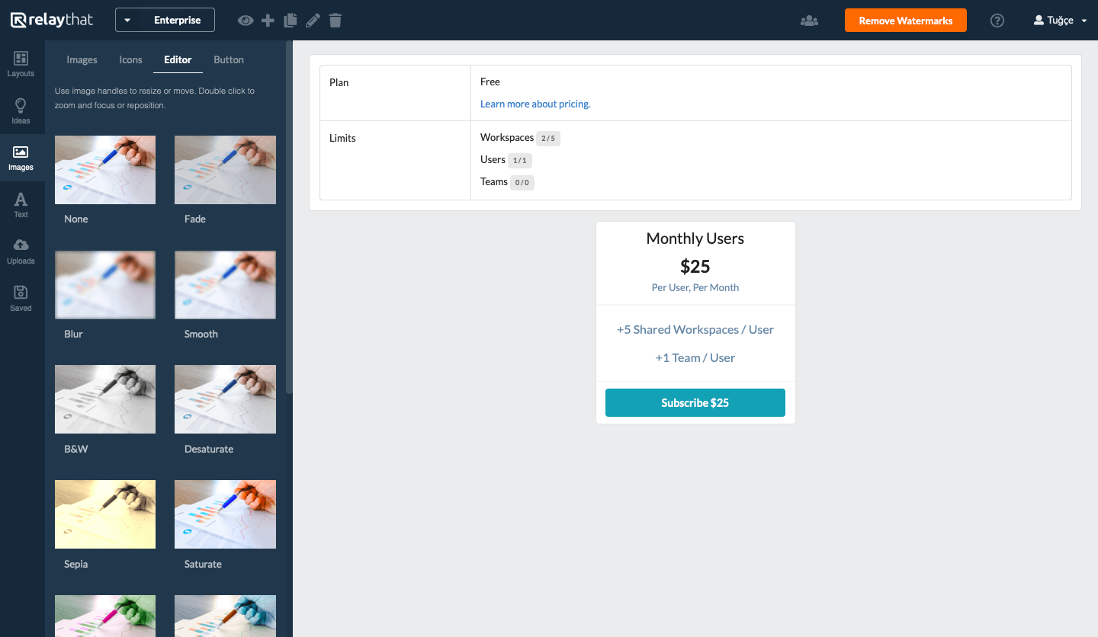The width and height of the screenshot is (1098, 637).
Task: Click the trash delete icon
Action: [335, 21]
